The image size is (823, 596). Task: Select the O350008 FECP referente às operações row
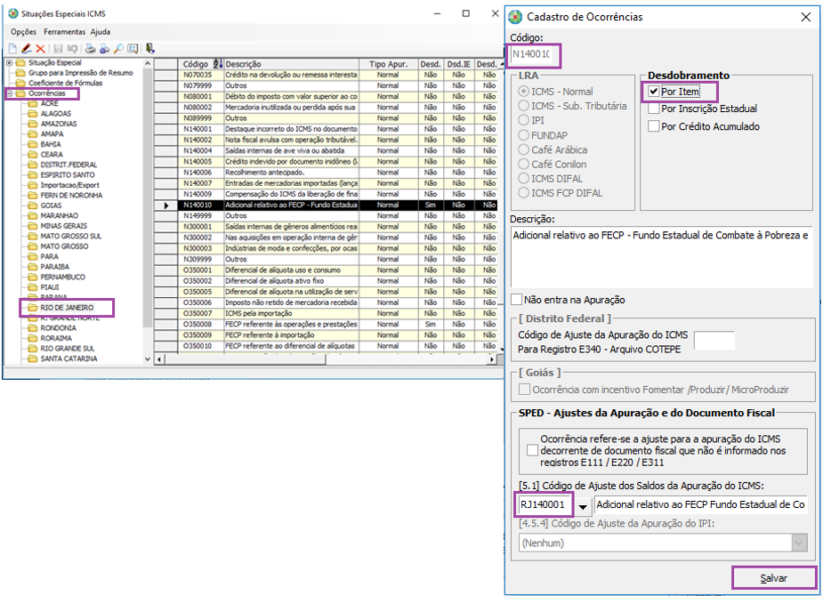click(x=326, y=324)
